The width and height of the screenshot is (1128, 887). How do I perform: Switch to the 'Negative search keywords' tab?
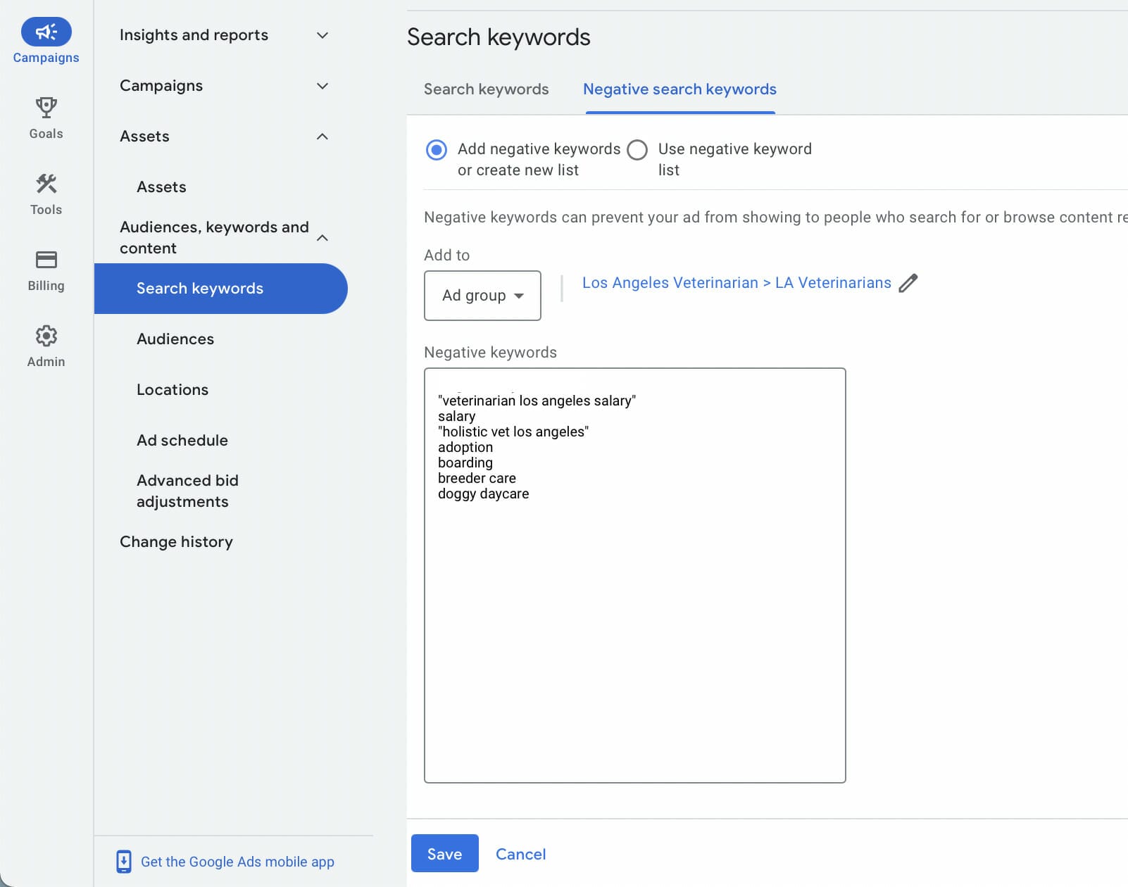[x=679, y=89]
